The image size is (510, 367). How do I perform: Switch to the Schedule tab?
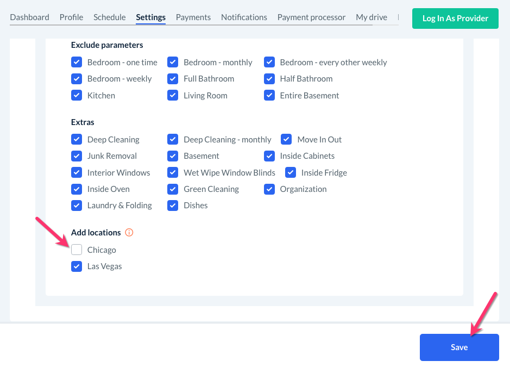coord(109,17)
